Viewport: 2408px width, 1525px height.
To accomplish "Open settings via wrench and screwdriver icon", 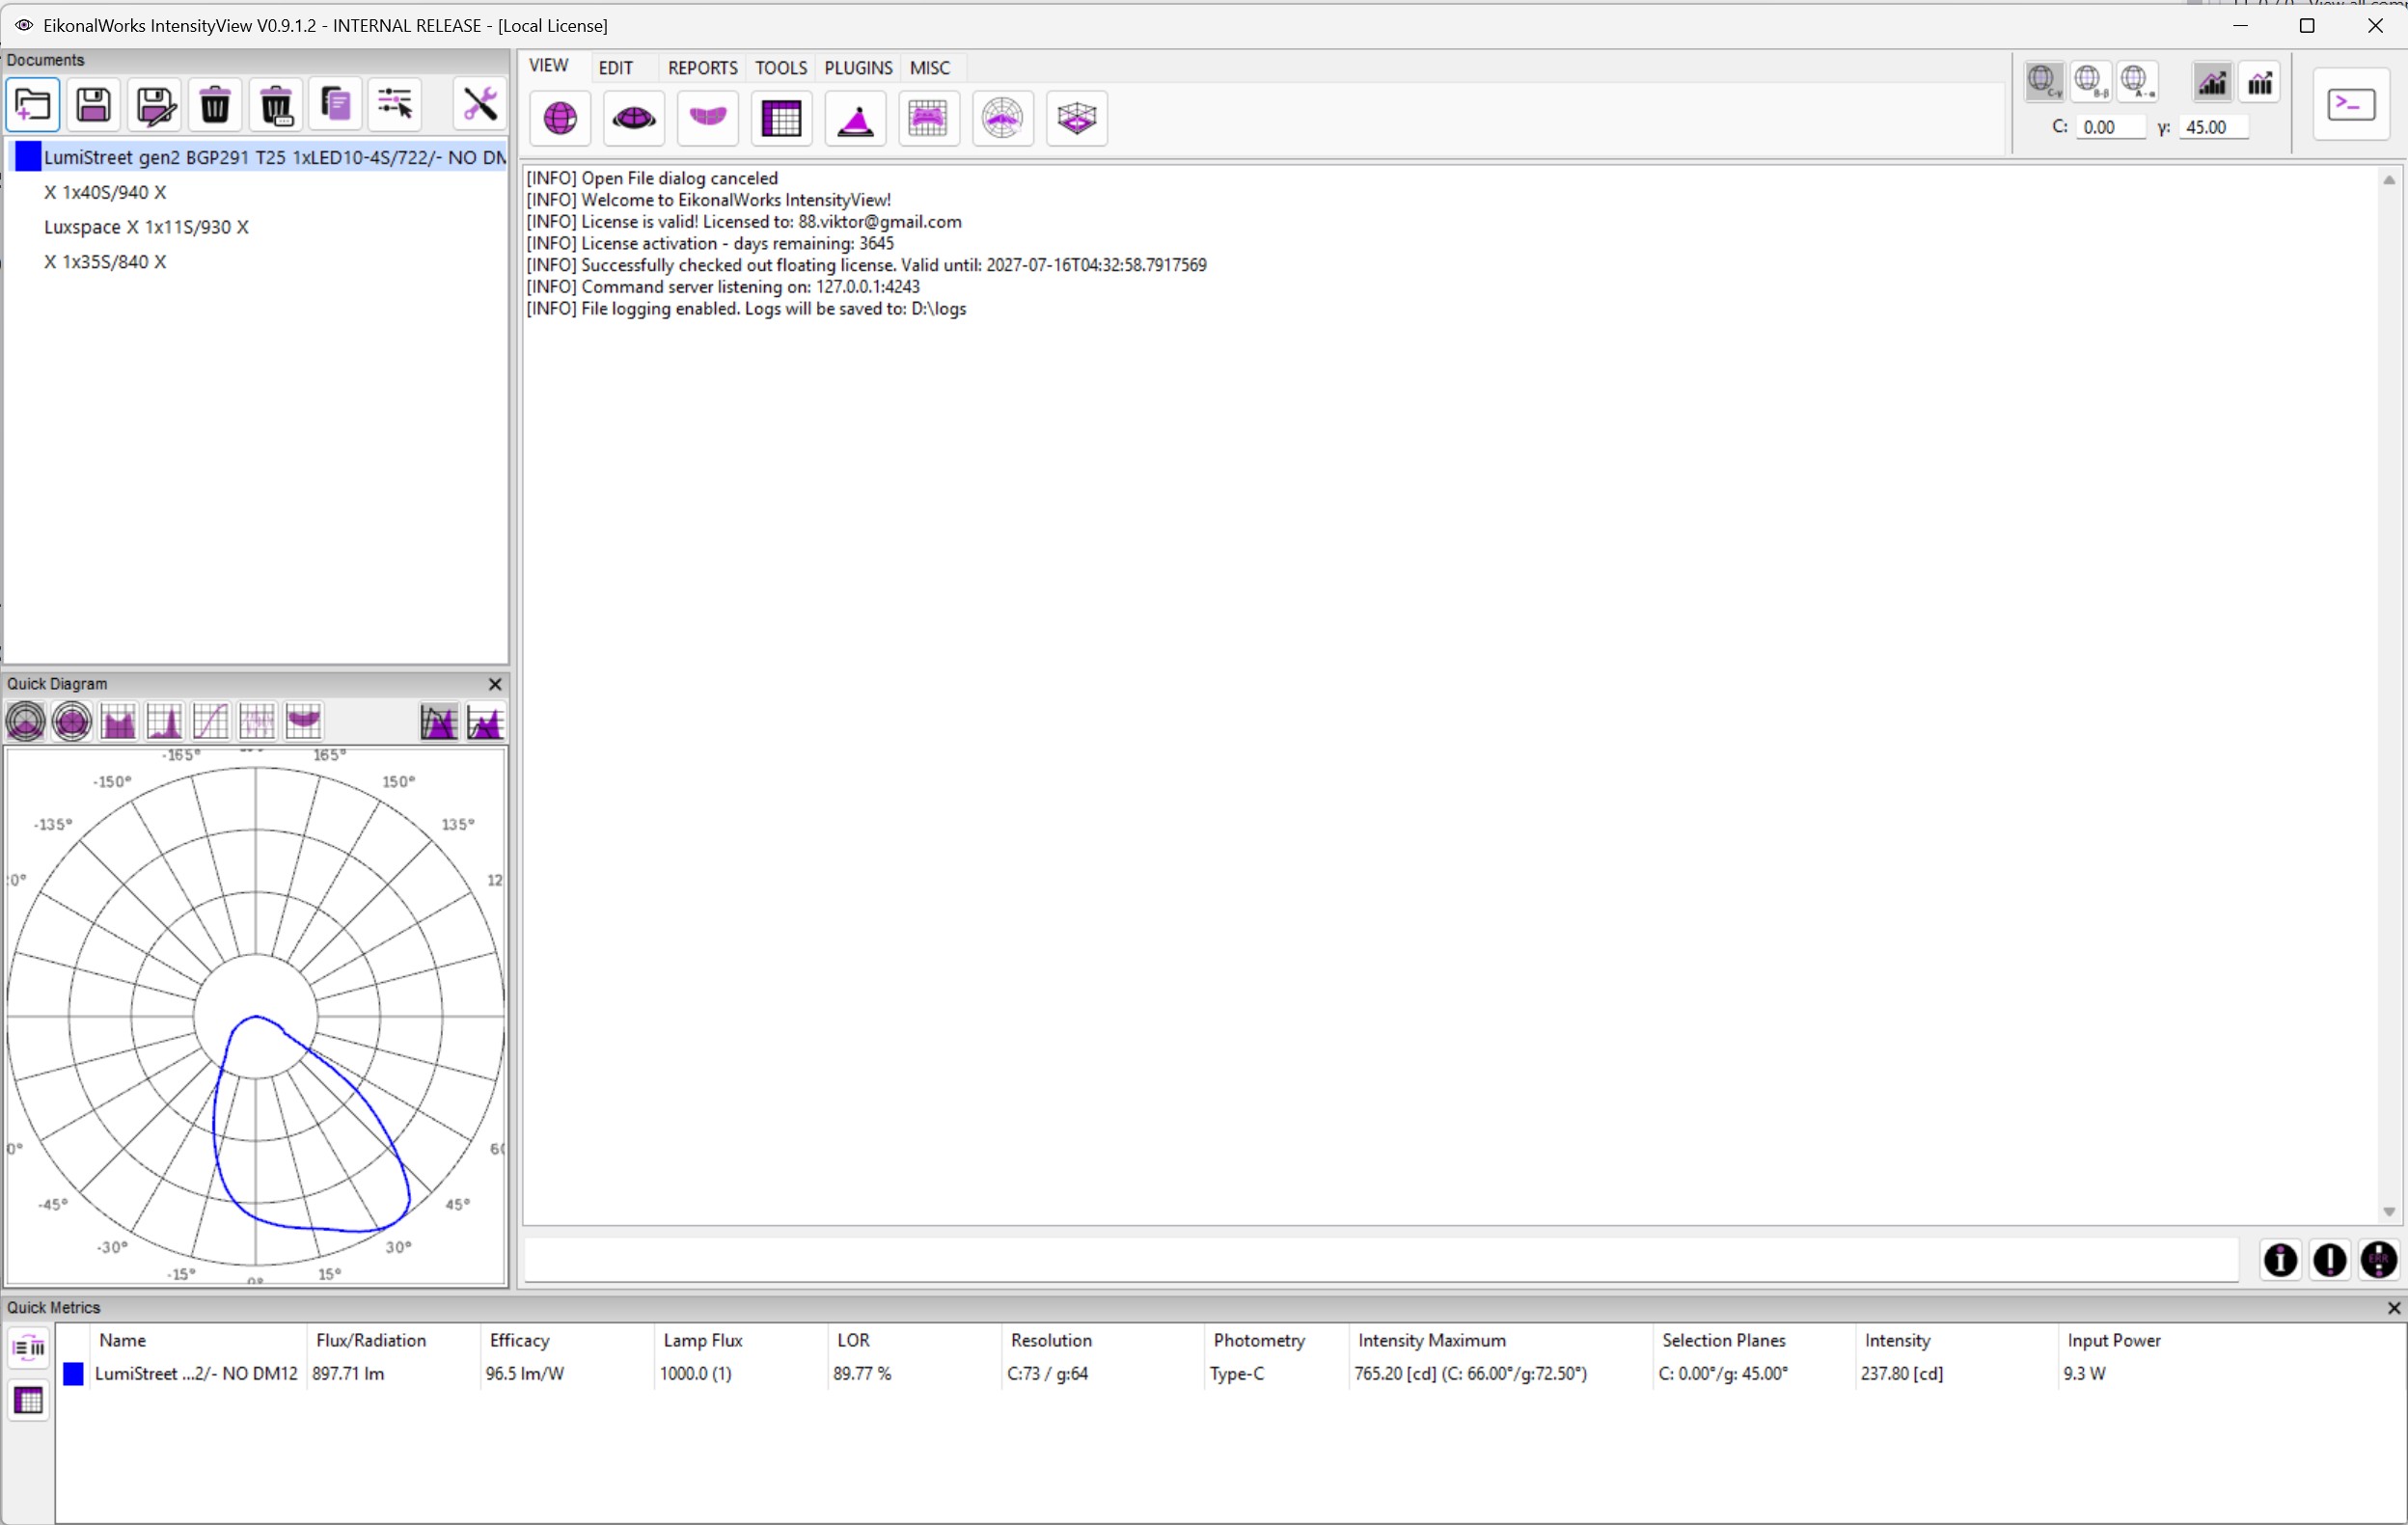I will [480, 105].
